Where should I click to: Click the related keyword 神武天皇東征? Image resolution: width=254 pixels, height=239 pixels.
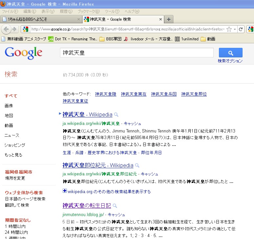click(75, 101)
